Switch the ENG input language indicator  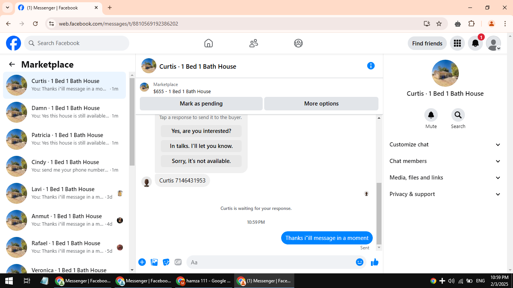click(x=480, y=281)
